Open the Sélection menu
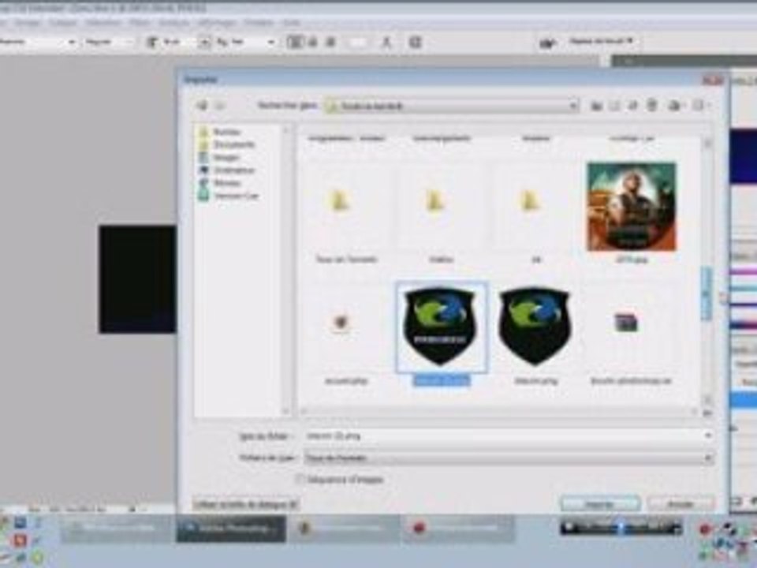757x568 pixels. (104, 22)
